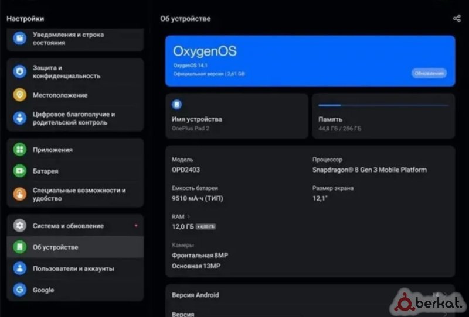
Task: Open Уведомления и строка состояния settings
Action: tap(75, 39)
